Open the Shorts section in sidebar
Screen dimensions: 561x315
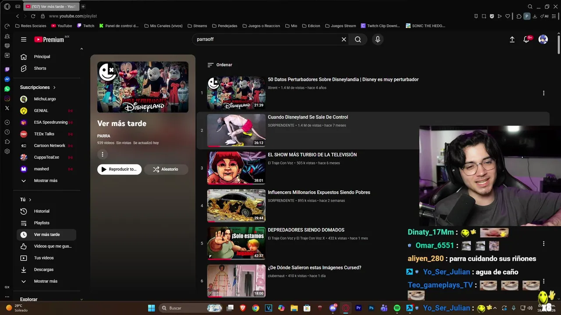[46, 68]
